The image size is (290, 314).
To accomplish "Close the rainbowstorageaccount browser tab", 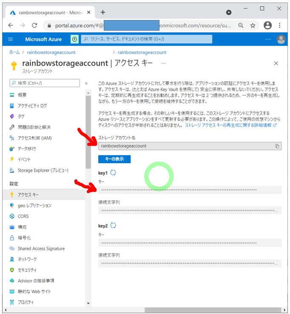I will [89, 12].
